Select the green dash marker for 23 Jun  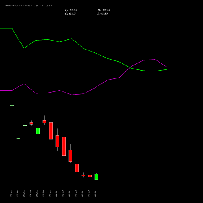pos(25,125)
